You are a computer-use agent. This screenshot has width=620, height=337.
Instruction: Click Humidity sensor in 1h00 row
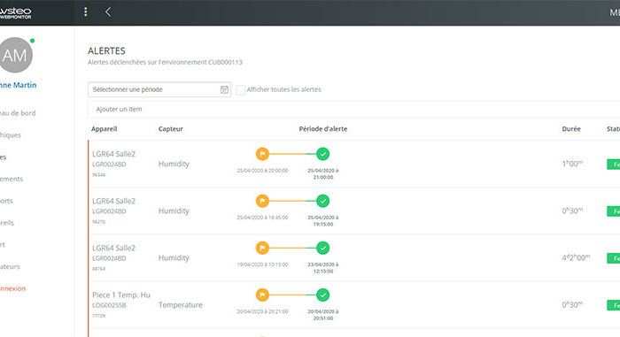coord(174,164)
